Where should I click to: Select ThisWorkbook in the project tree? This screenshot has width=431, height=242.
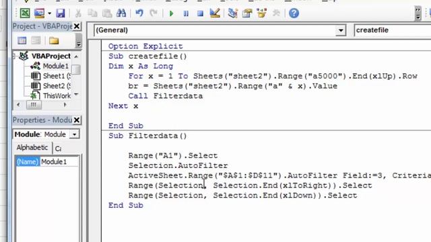click(57, 95)
